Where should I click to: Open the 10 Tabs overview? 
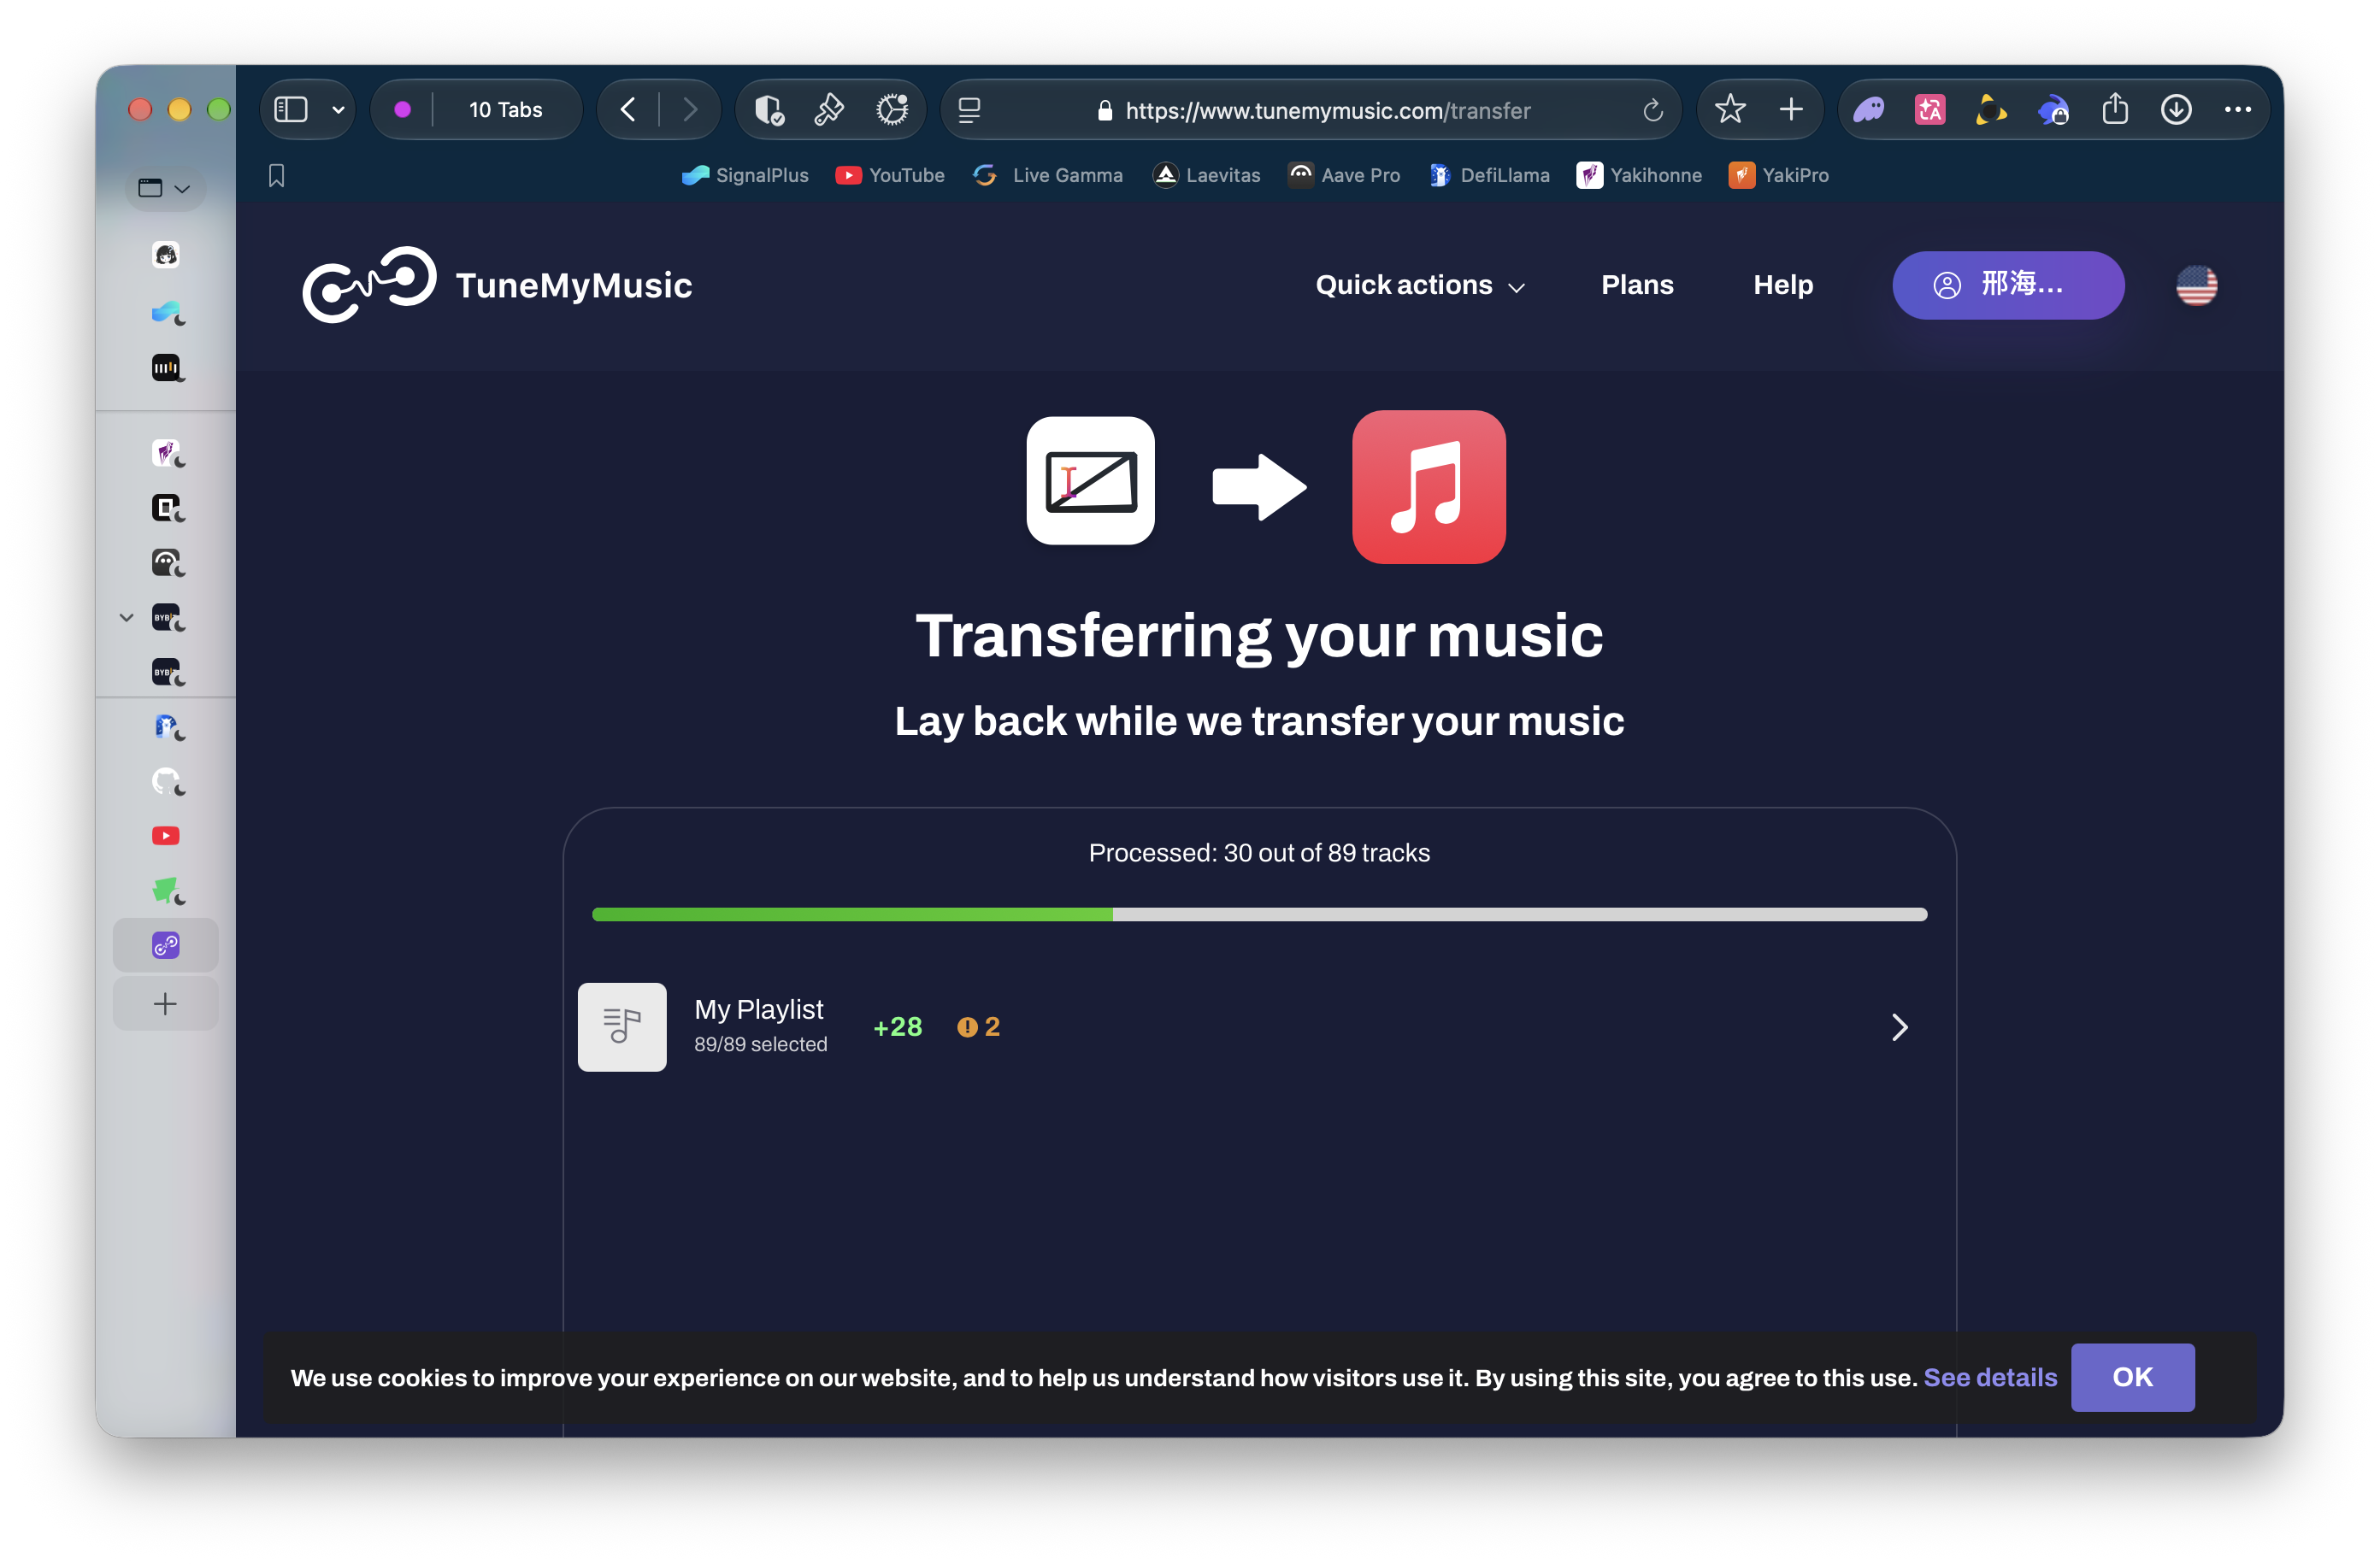tap(506, 110)
